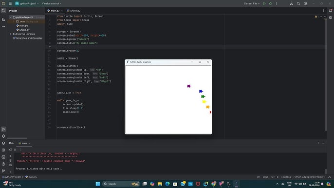
Task: Open editor tabs options kebab
Action: tap(323, 11)
